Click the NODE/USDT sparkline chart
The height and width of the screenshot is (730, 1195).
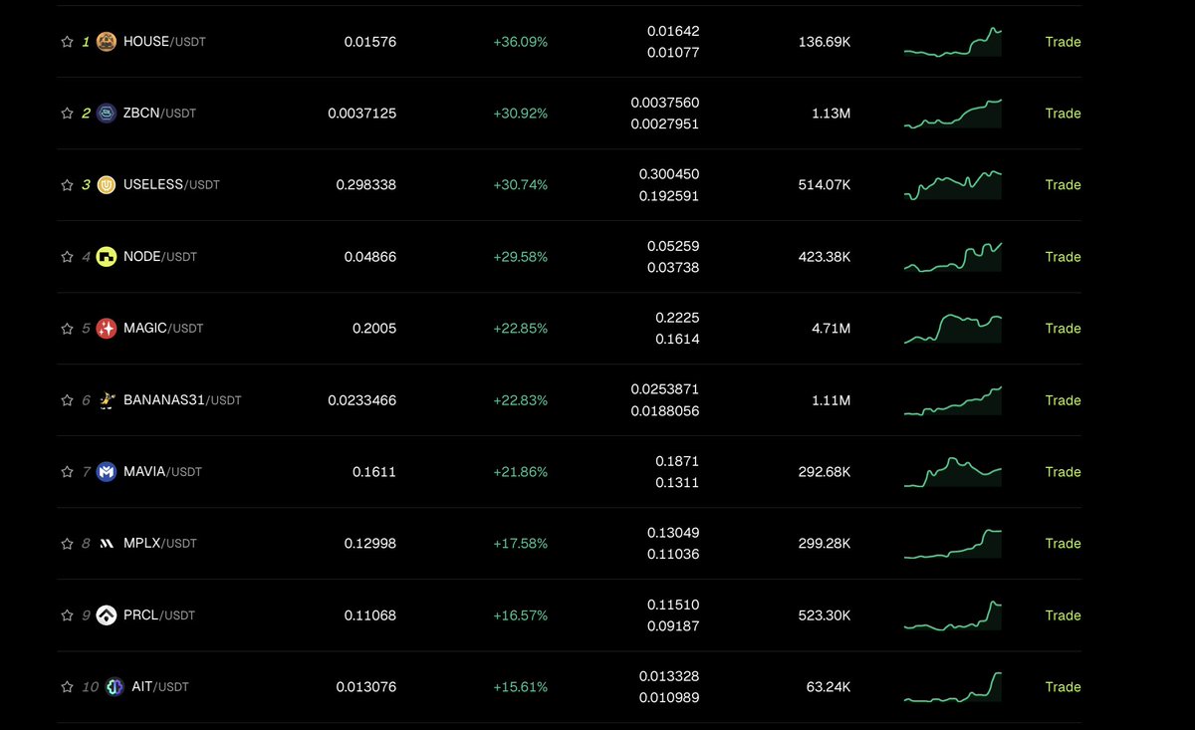[x=953, y=257]
